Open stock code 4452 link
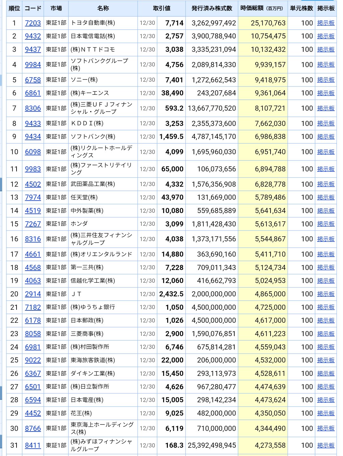 (x=33, y=413)
